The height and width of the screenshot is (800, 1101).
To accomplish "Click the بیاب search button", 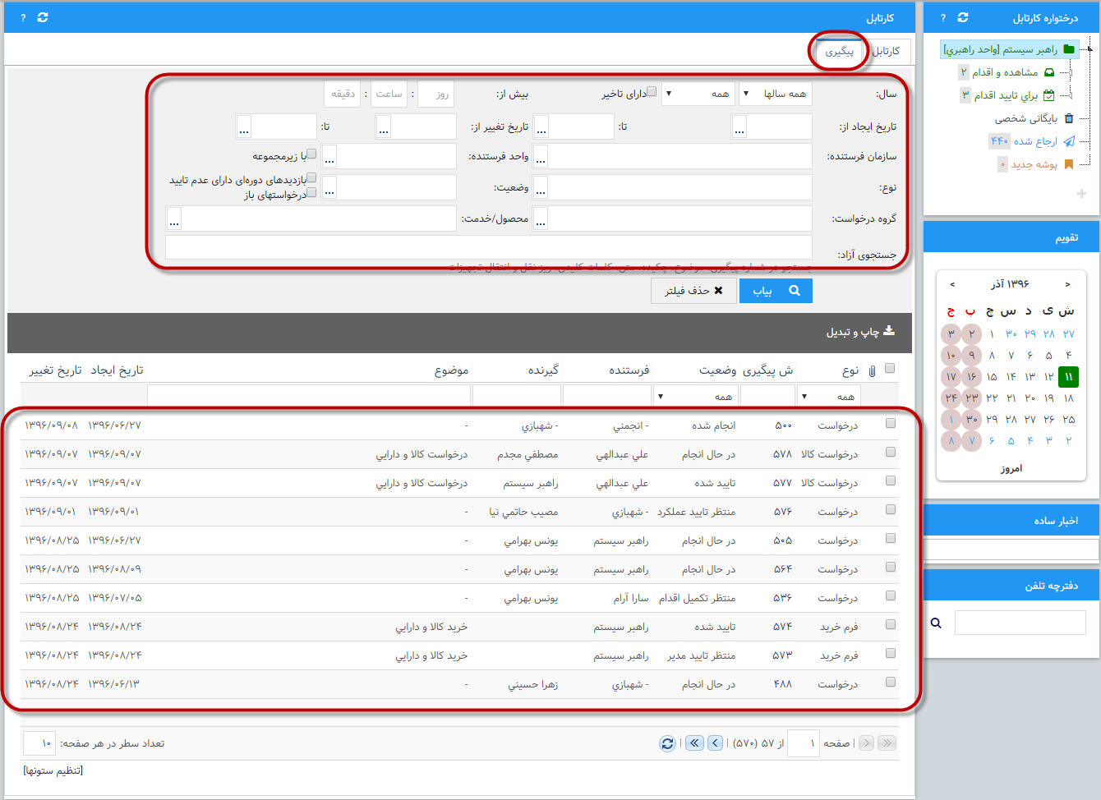I will click(776, 291).
